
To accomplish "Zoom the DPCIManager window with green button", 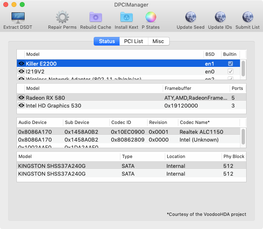I will 22,5.
